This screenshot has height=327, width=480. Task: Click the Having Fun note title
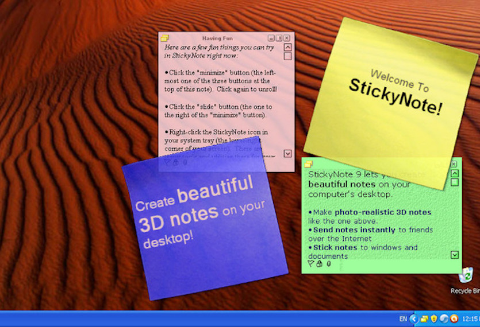(x=217, y=38)
